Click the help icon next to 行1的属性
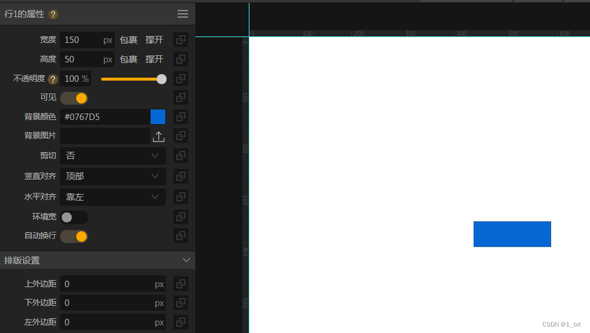This screenshot has height=333, width=590. coord(53,14)
